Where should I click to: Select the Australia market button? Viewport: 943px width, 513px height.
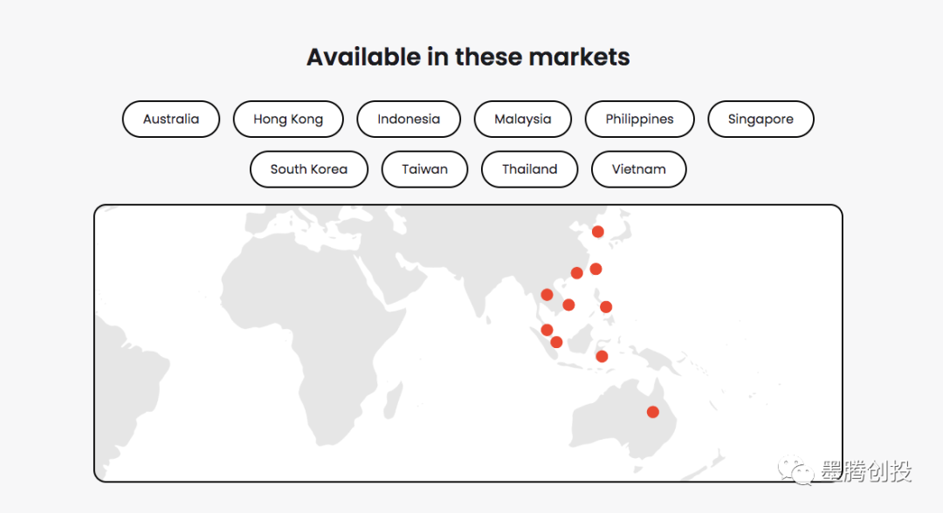click(171, 120)
